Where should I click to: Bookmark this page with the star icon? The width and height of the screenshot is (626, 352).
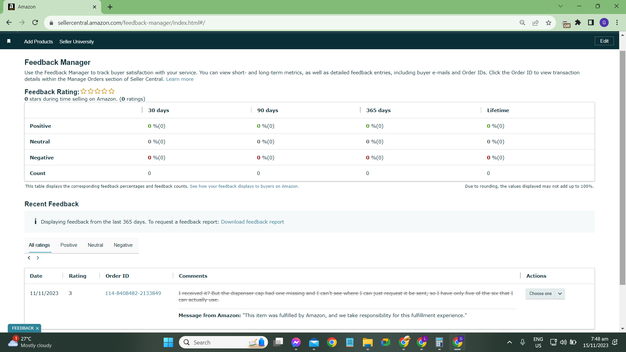click(548, 22)
